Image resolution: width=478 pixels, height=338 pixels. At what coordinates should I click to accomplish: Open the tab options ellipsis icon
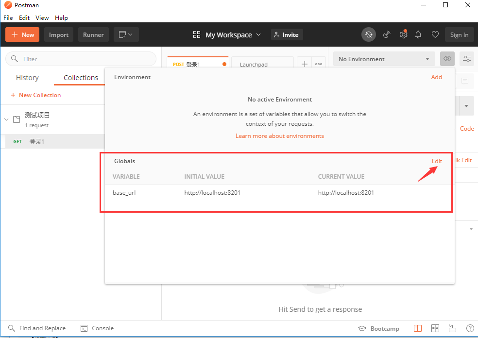point(319,64)
